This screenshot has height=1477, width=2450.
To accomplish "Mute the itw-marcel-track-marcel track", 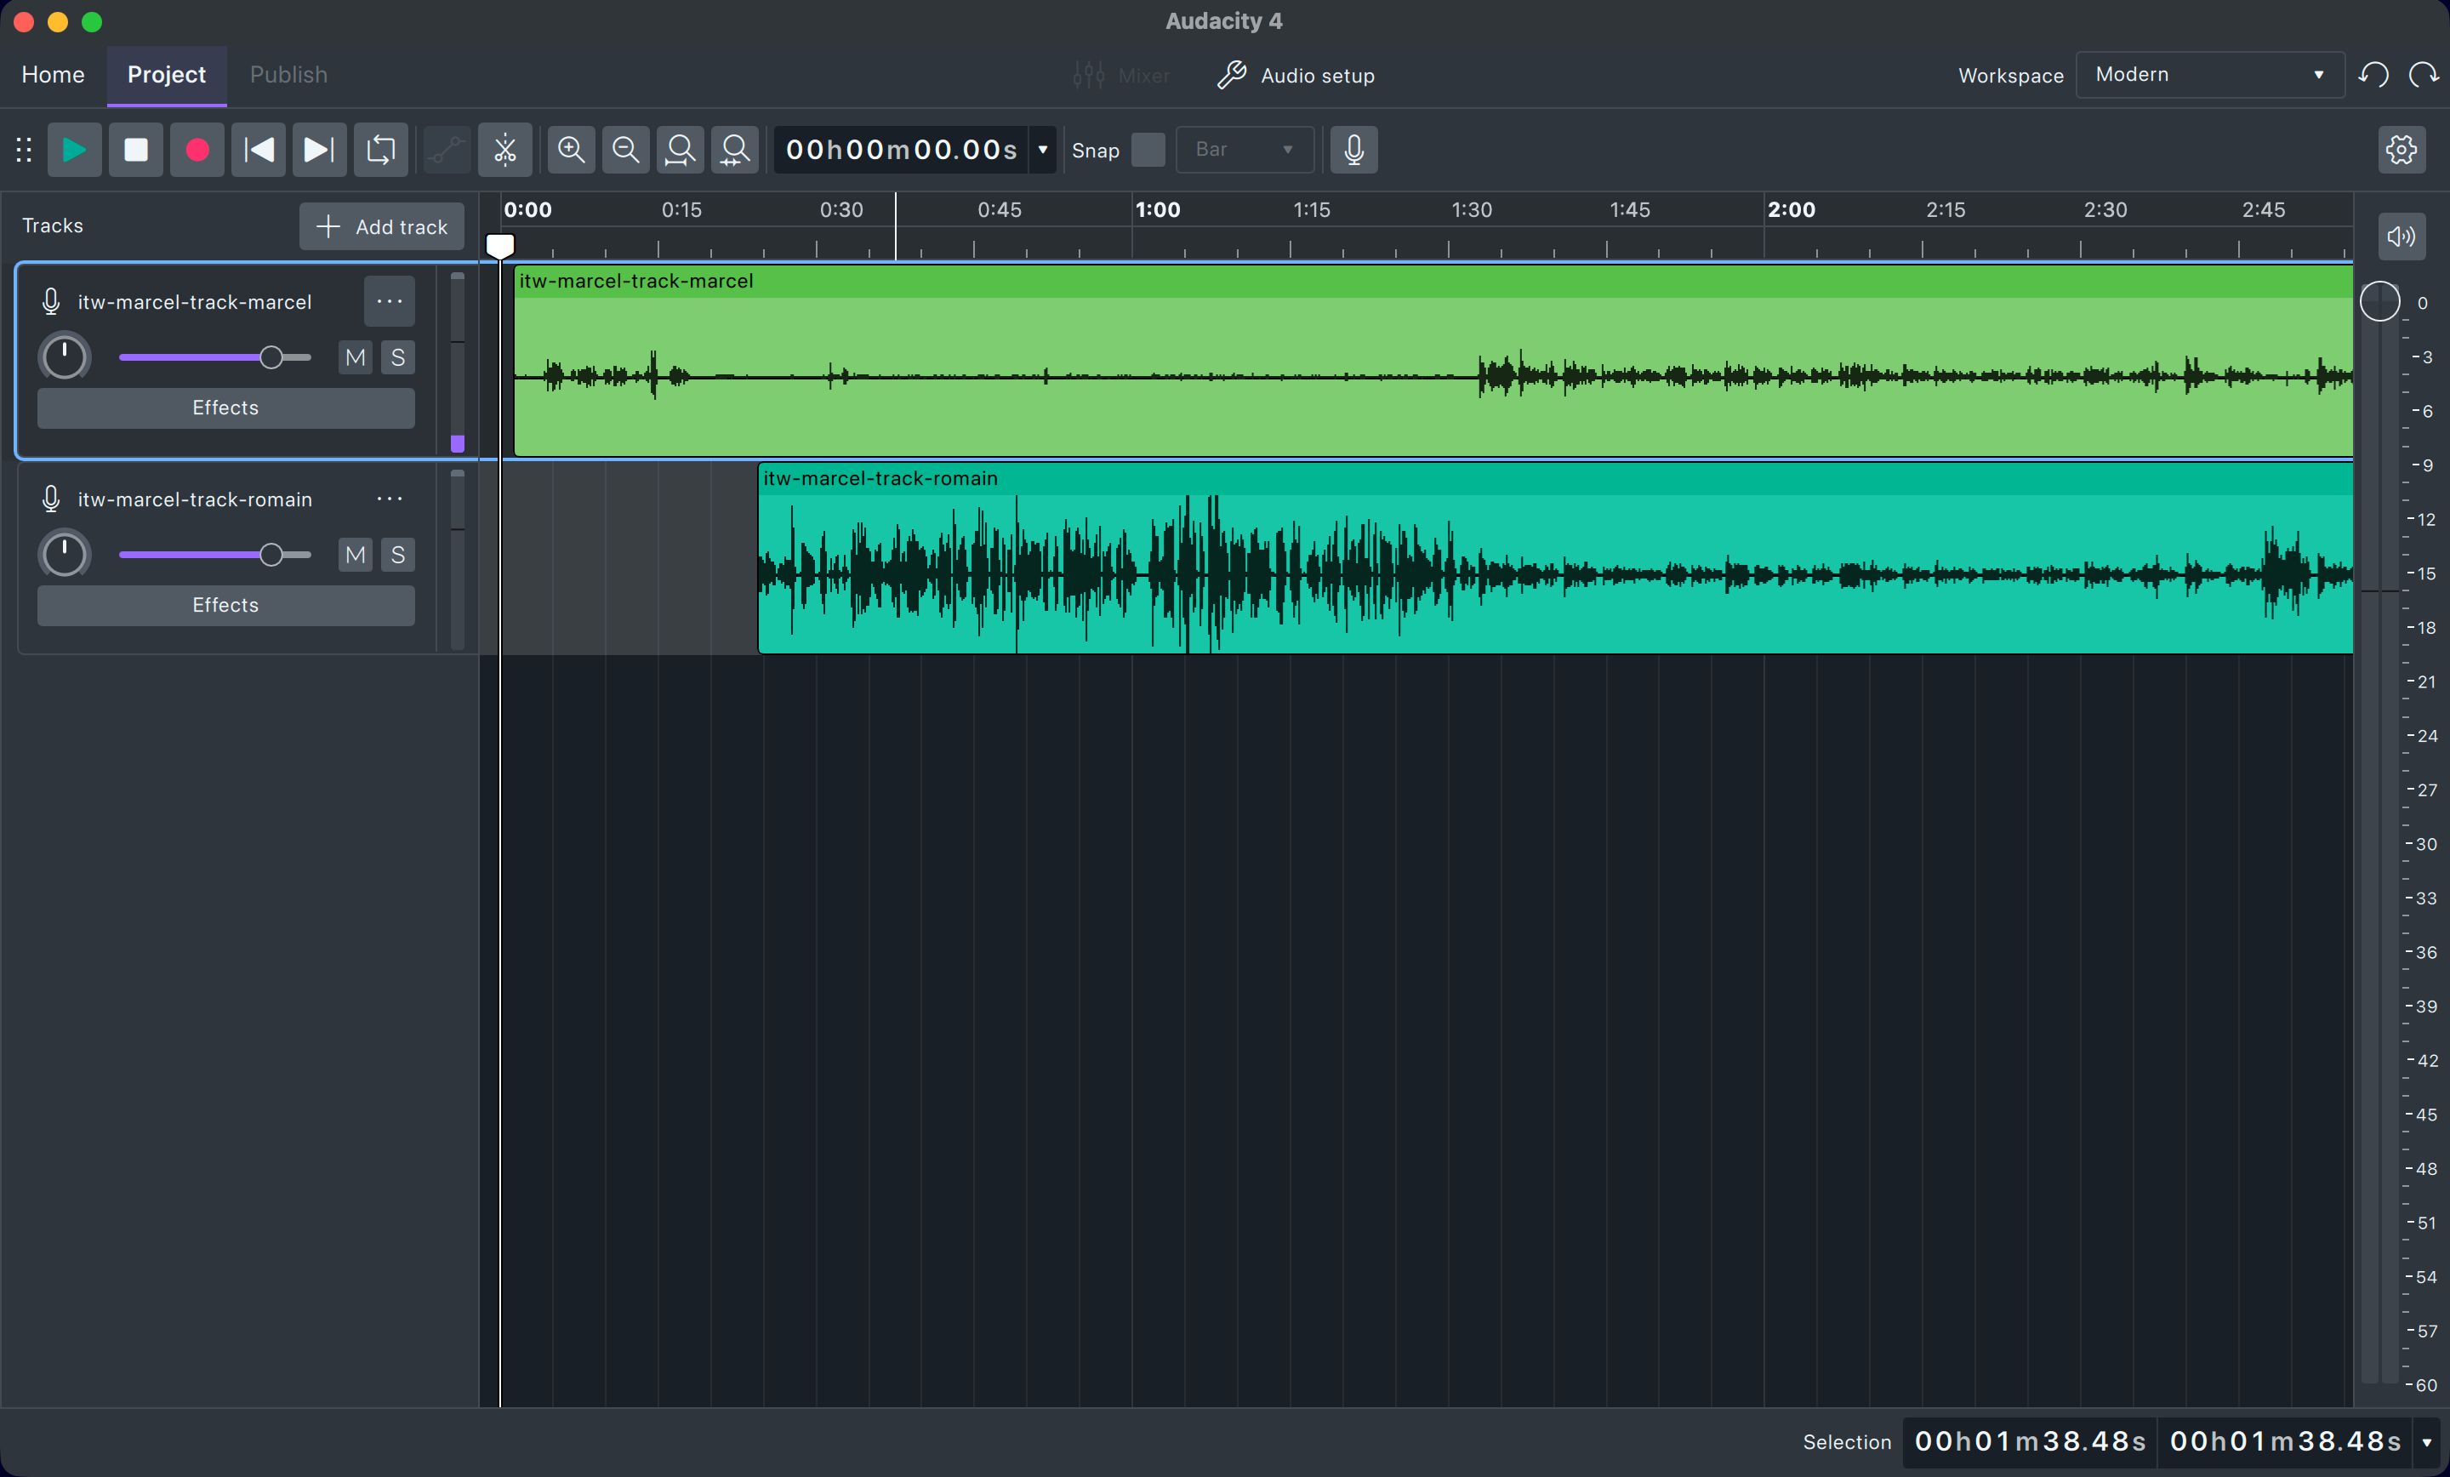I will (354, 358).
